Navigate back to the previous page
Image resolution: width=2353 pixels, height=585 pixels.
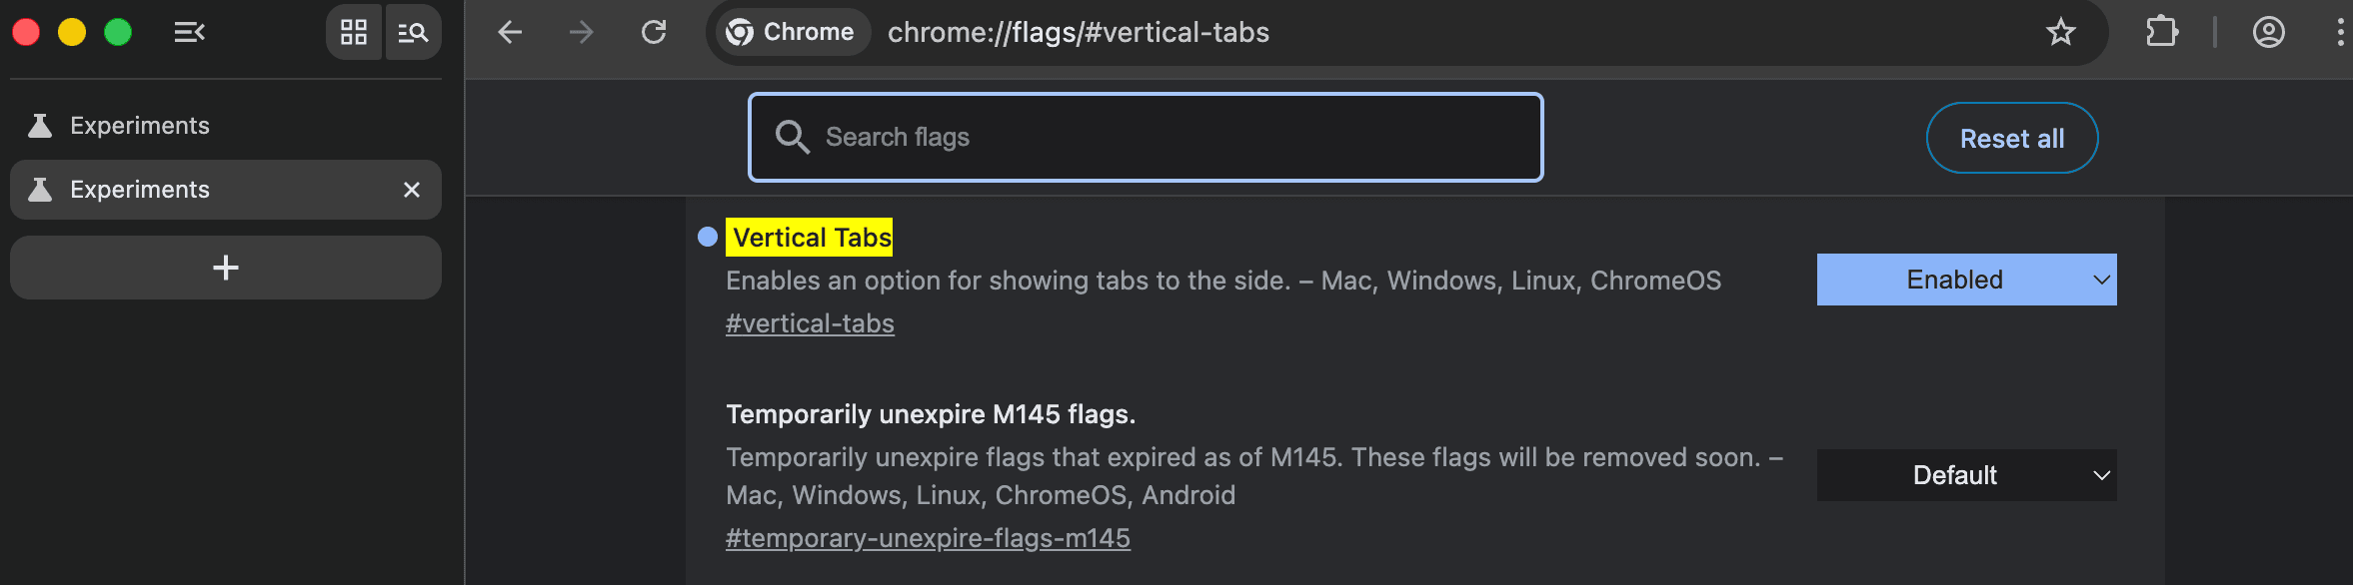coord(511,32)
